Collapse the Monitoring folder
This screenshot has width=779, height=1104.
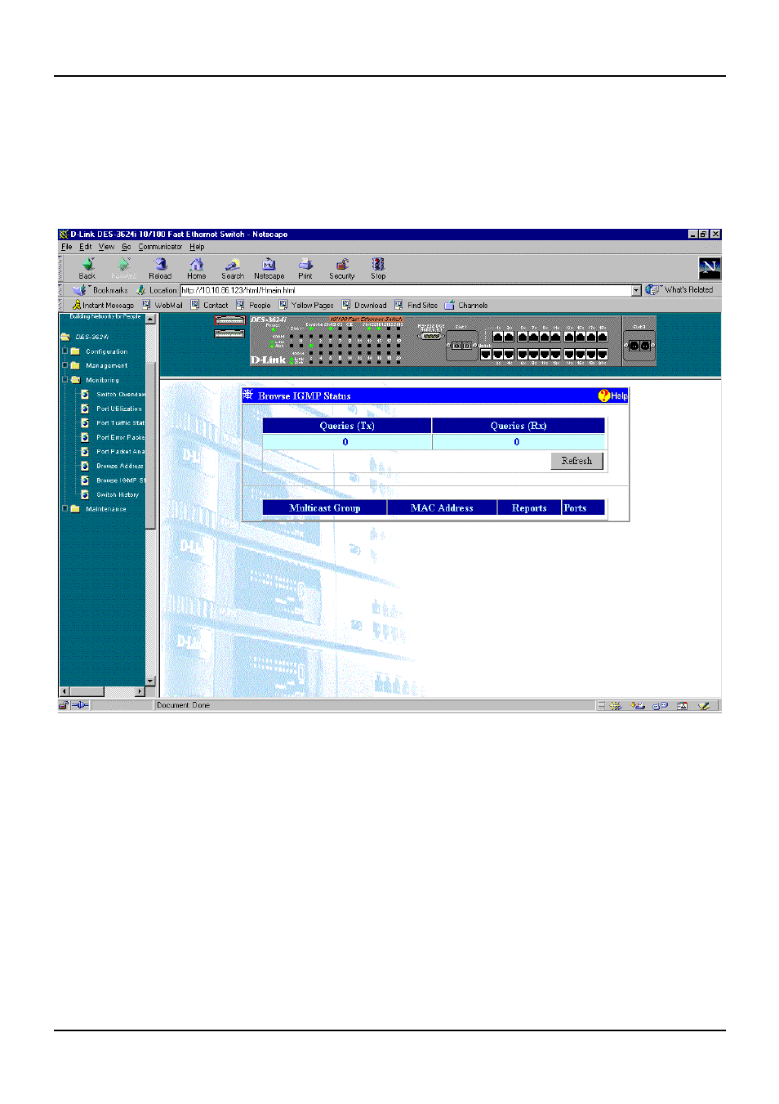pos(65,380)
